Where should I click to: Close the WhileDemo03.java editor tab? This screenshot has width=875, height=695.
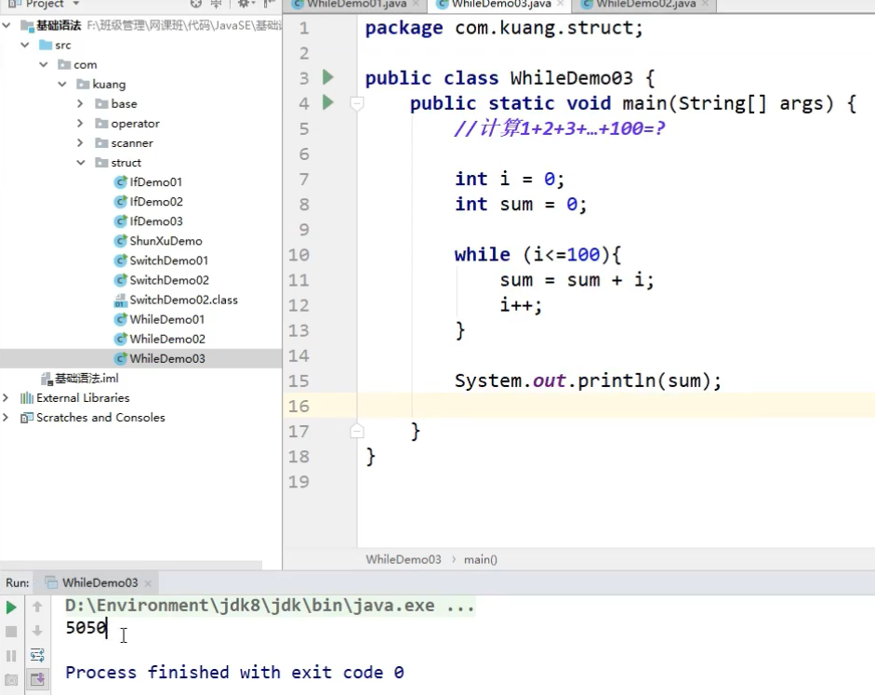coord(561,4)
